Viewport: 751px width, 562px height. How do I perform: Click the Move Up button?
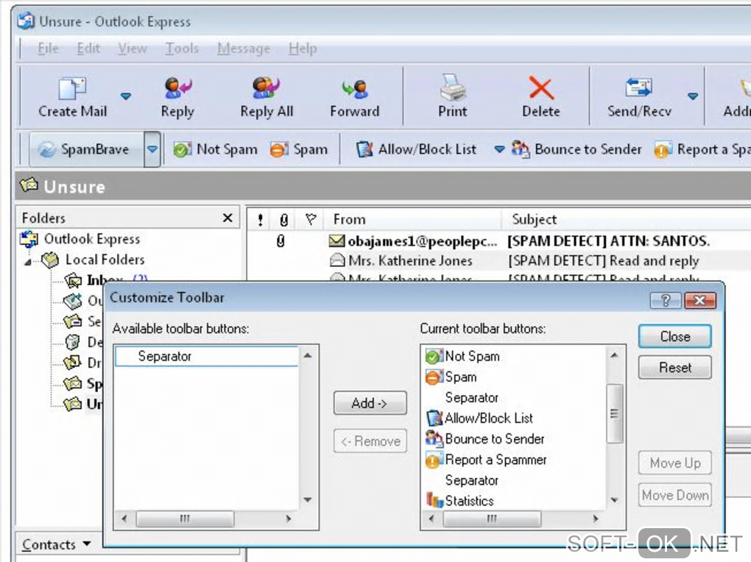pyautogui.click(x=675, y=463)
